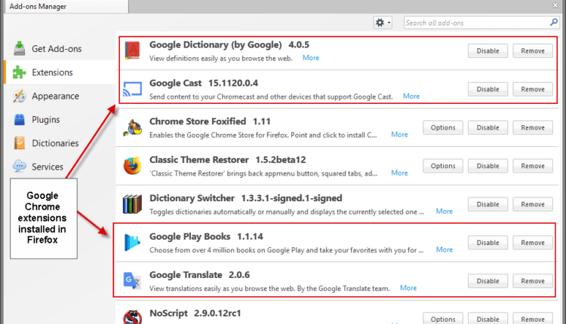Click the Google Cast extension icon
This screenshot has height=324, width=566.
pyautogui.click(x=132, y=89)
